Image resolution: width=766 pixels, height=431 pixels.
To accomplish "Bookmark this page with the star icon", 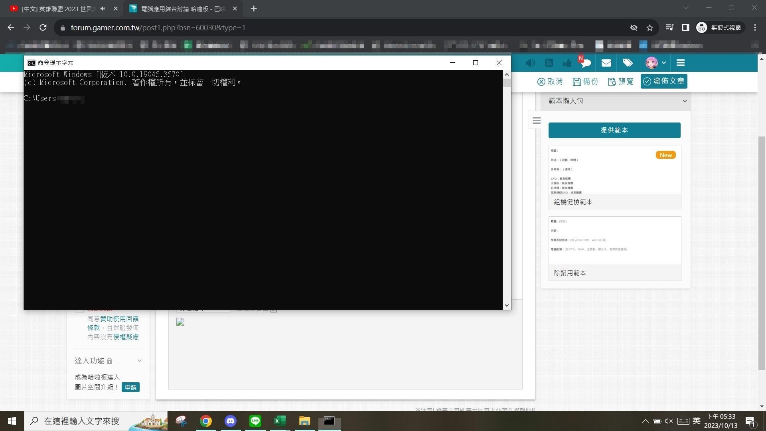I will tap(650, 28).
